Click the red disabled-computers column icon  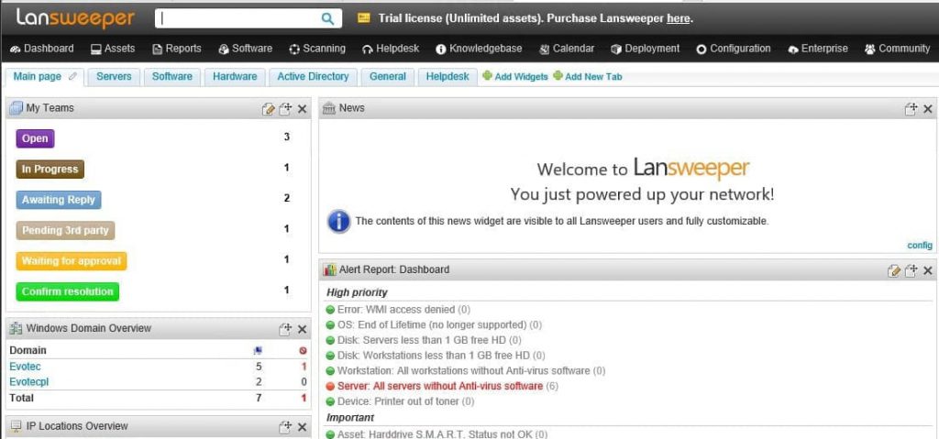point(303,351)
